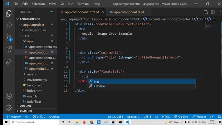Click HTML language mode selector
This screenshot has width=222, height=125.
point(166,117)
